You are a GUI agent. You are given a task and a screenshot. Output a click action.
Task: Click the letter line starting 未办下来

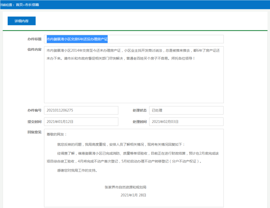coord(121,58)
